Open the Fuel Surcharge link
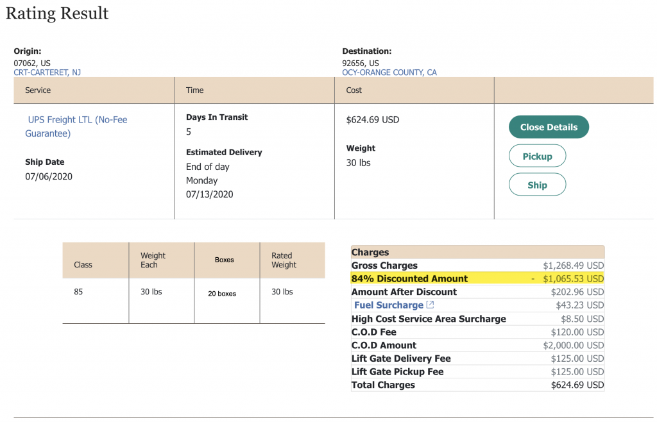The width and height of the screenshot is (657, 422). tap(388, 305)
